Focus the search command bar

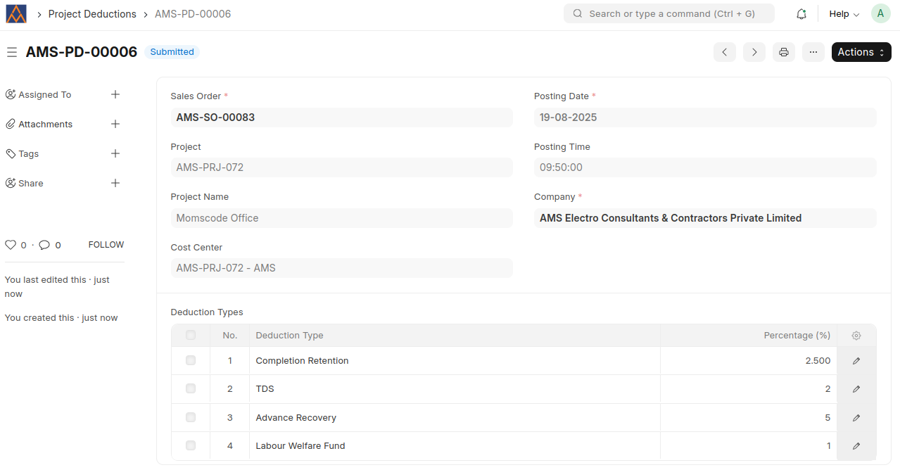click(668, 13)
